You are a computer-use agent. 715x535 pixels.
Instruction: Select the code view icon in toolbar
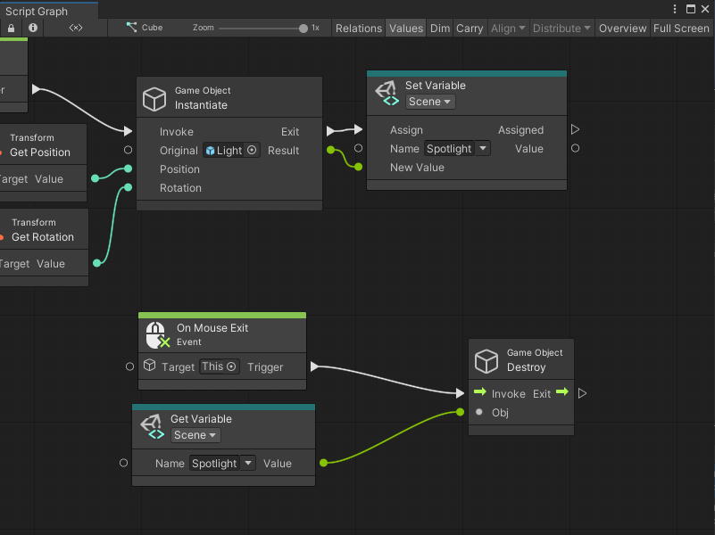pyautogui.click(x=75, y=28)
